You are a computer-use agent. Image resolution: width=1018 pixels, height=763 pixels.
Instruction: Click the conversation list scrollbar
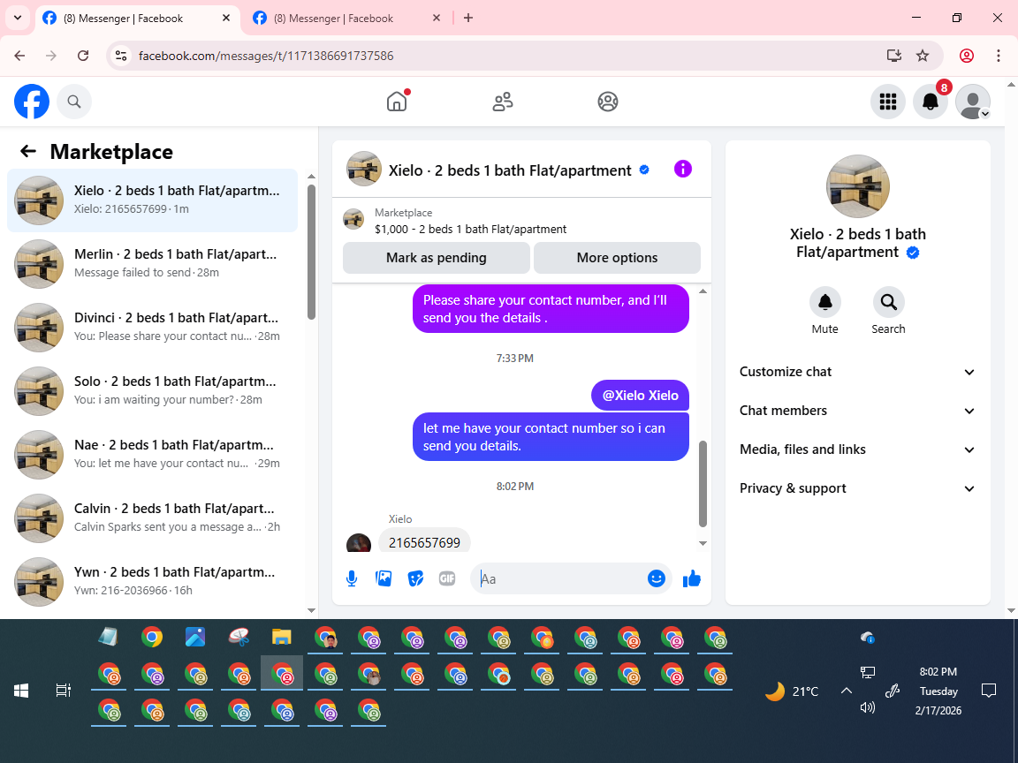pos(312,252)
